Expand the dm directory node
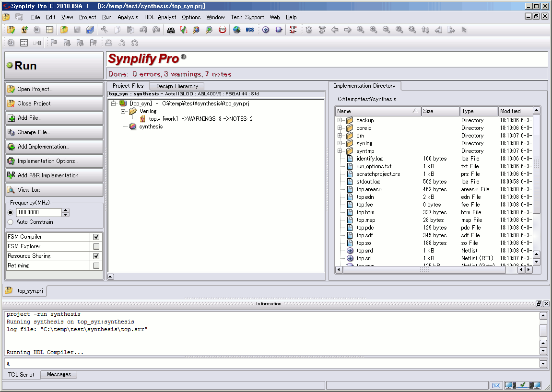552x392 pixels. [x=340, y=136]
